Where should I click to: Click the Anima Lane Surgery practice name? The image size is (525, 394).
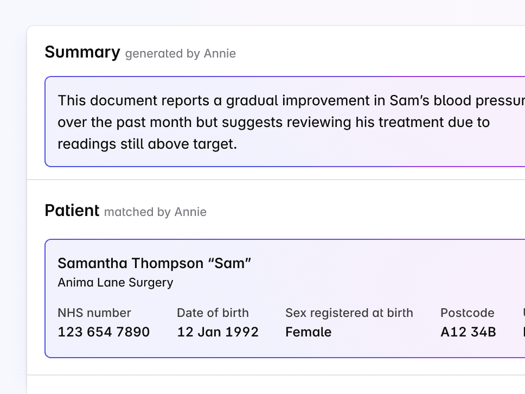115,282
